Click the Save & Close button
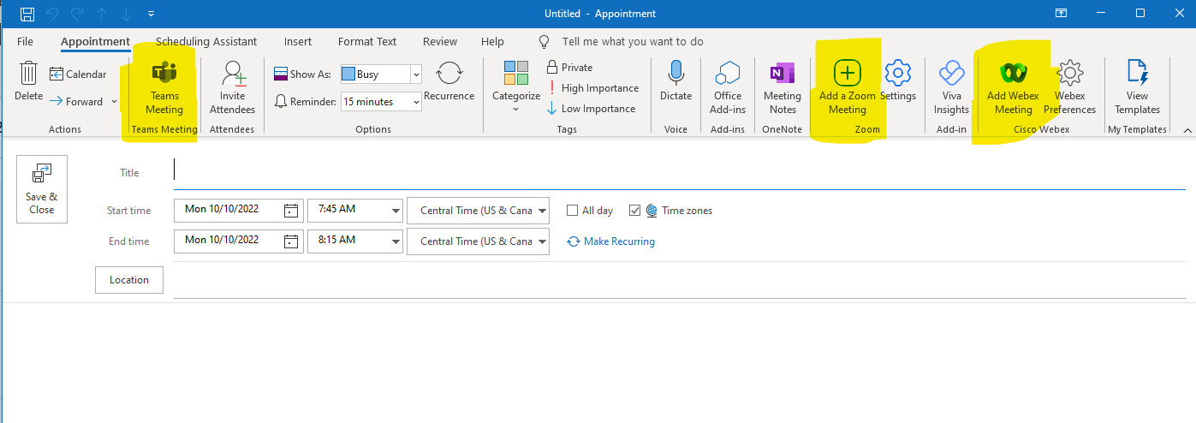1196x423 pixels. click(42, 189)
